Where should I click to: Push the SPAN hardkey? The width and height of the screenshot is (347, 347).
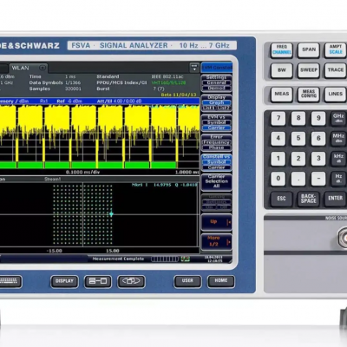pyautogui.click(x=309, y=50)
